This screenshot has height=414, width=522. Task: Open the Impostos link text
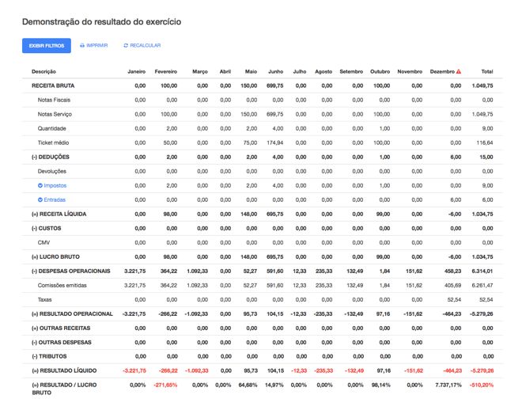(55, 185)
